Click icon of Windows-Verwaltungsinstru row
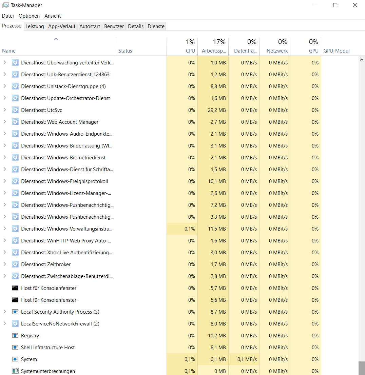365x375 pixels. (15, 229)
